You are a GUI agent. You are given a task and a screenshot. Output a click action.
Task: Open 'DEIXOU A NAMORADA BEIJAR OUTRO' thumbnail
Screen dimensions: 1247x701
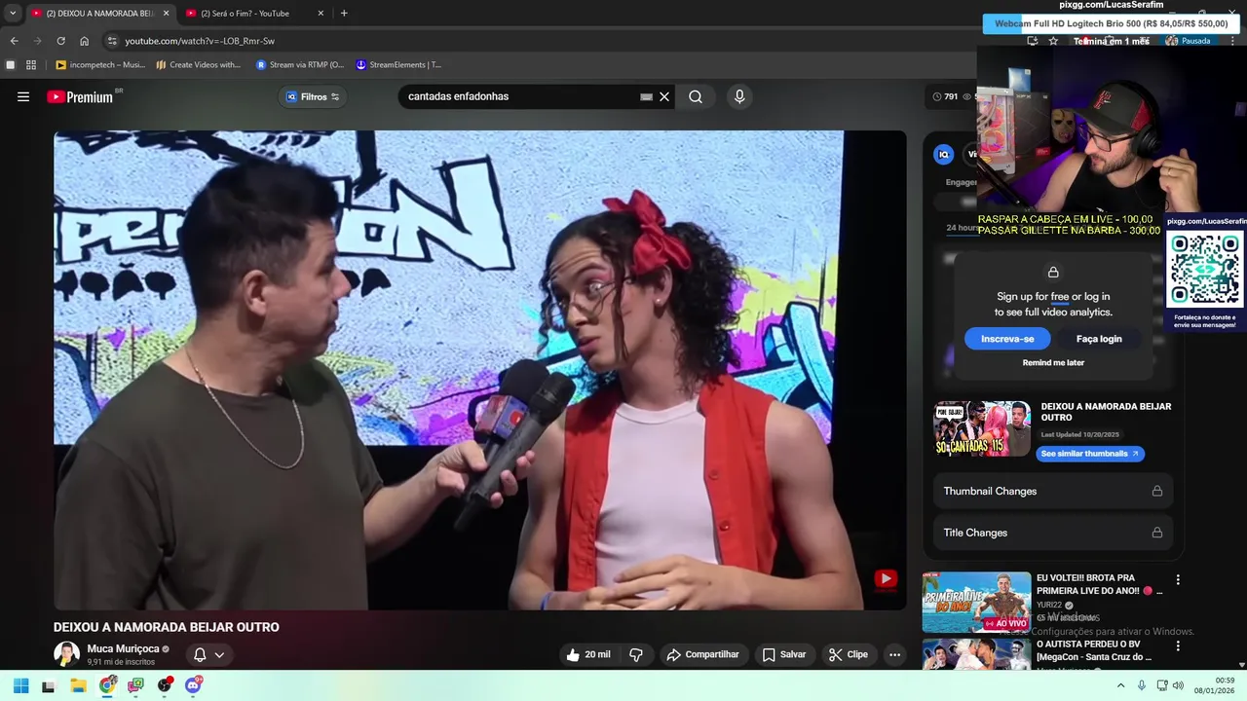[x=982, y=429]
